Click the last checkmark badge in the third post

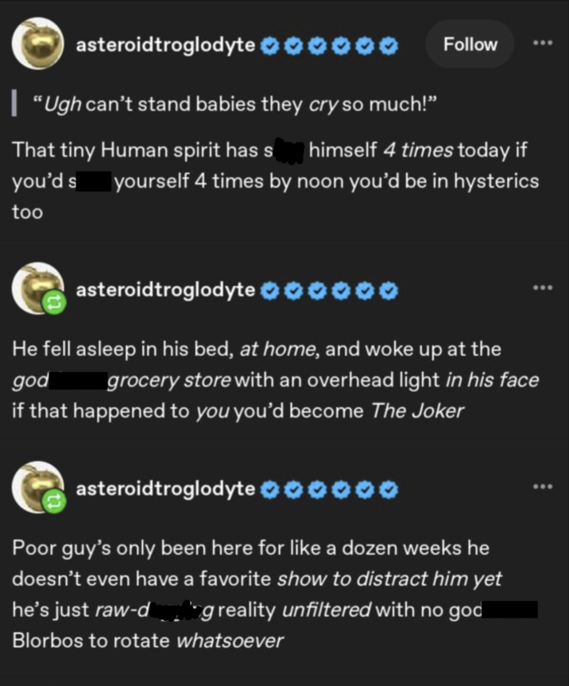(x=389, y=490)
